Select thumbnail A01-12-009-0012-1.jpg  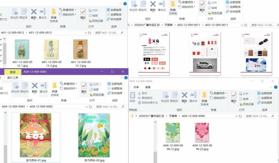point(22,49)
